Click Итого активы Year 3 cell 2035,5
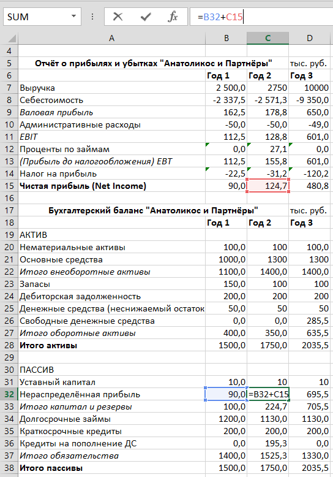This screenshot has width=333, height=477. point(309,345)
